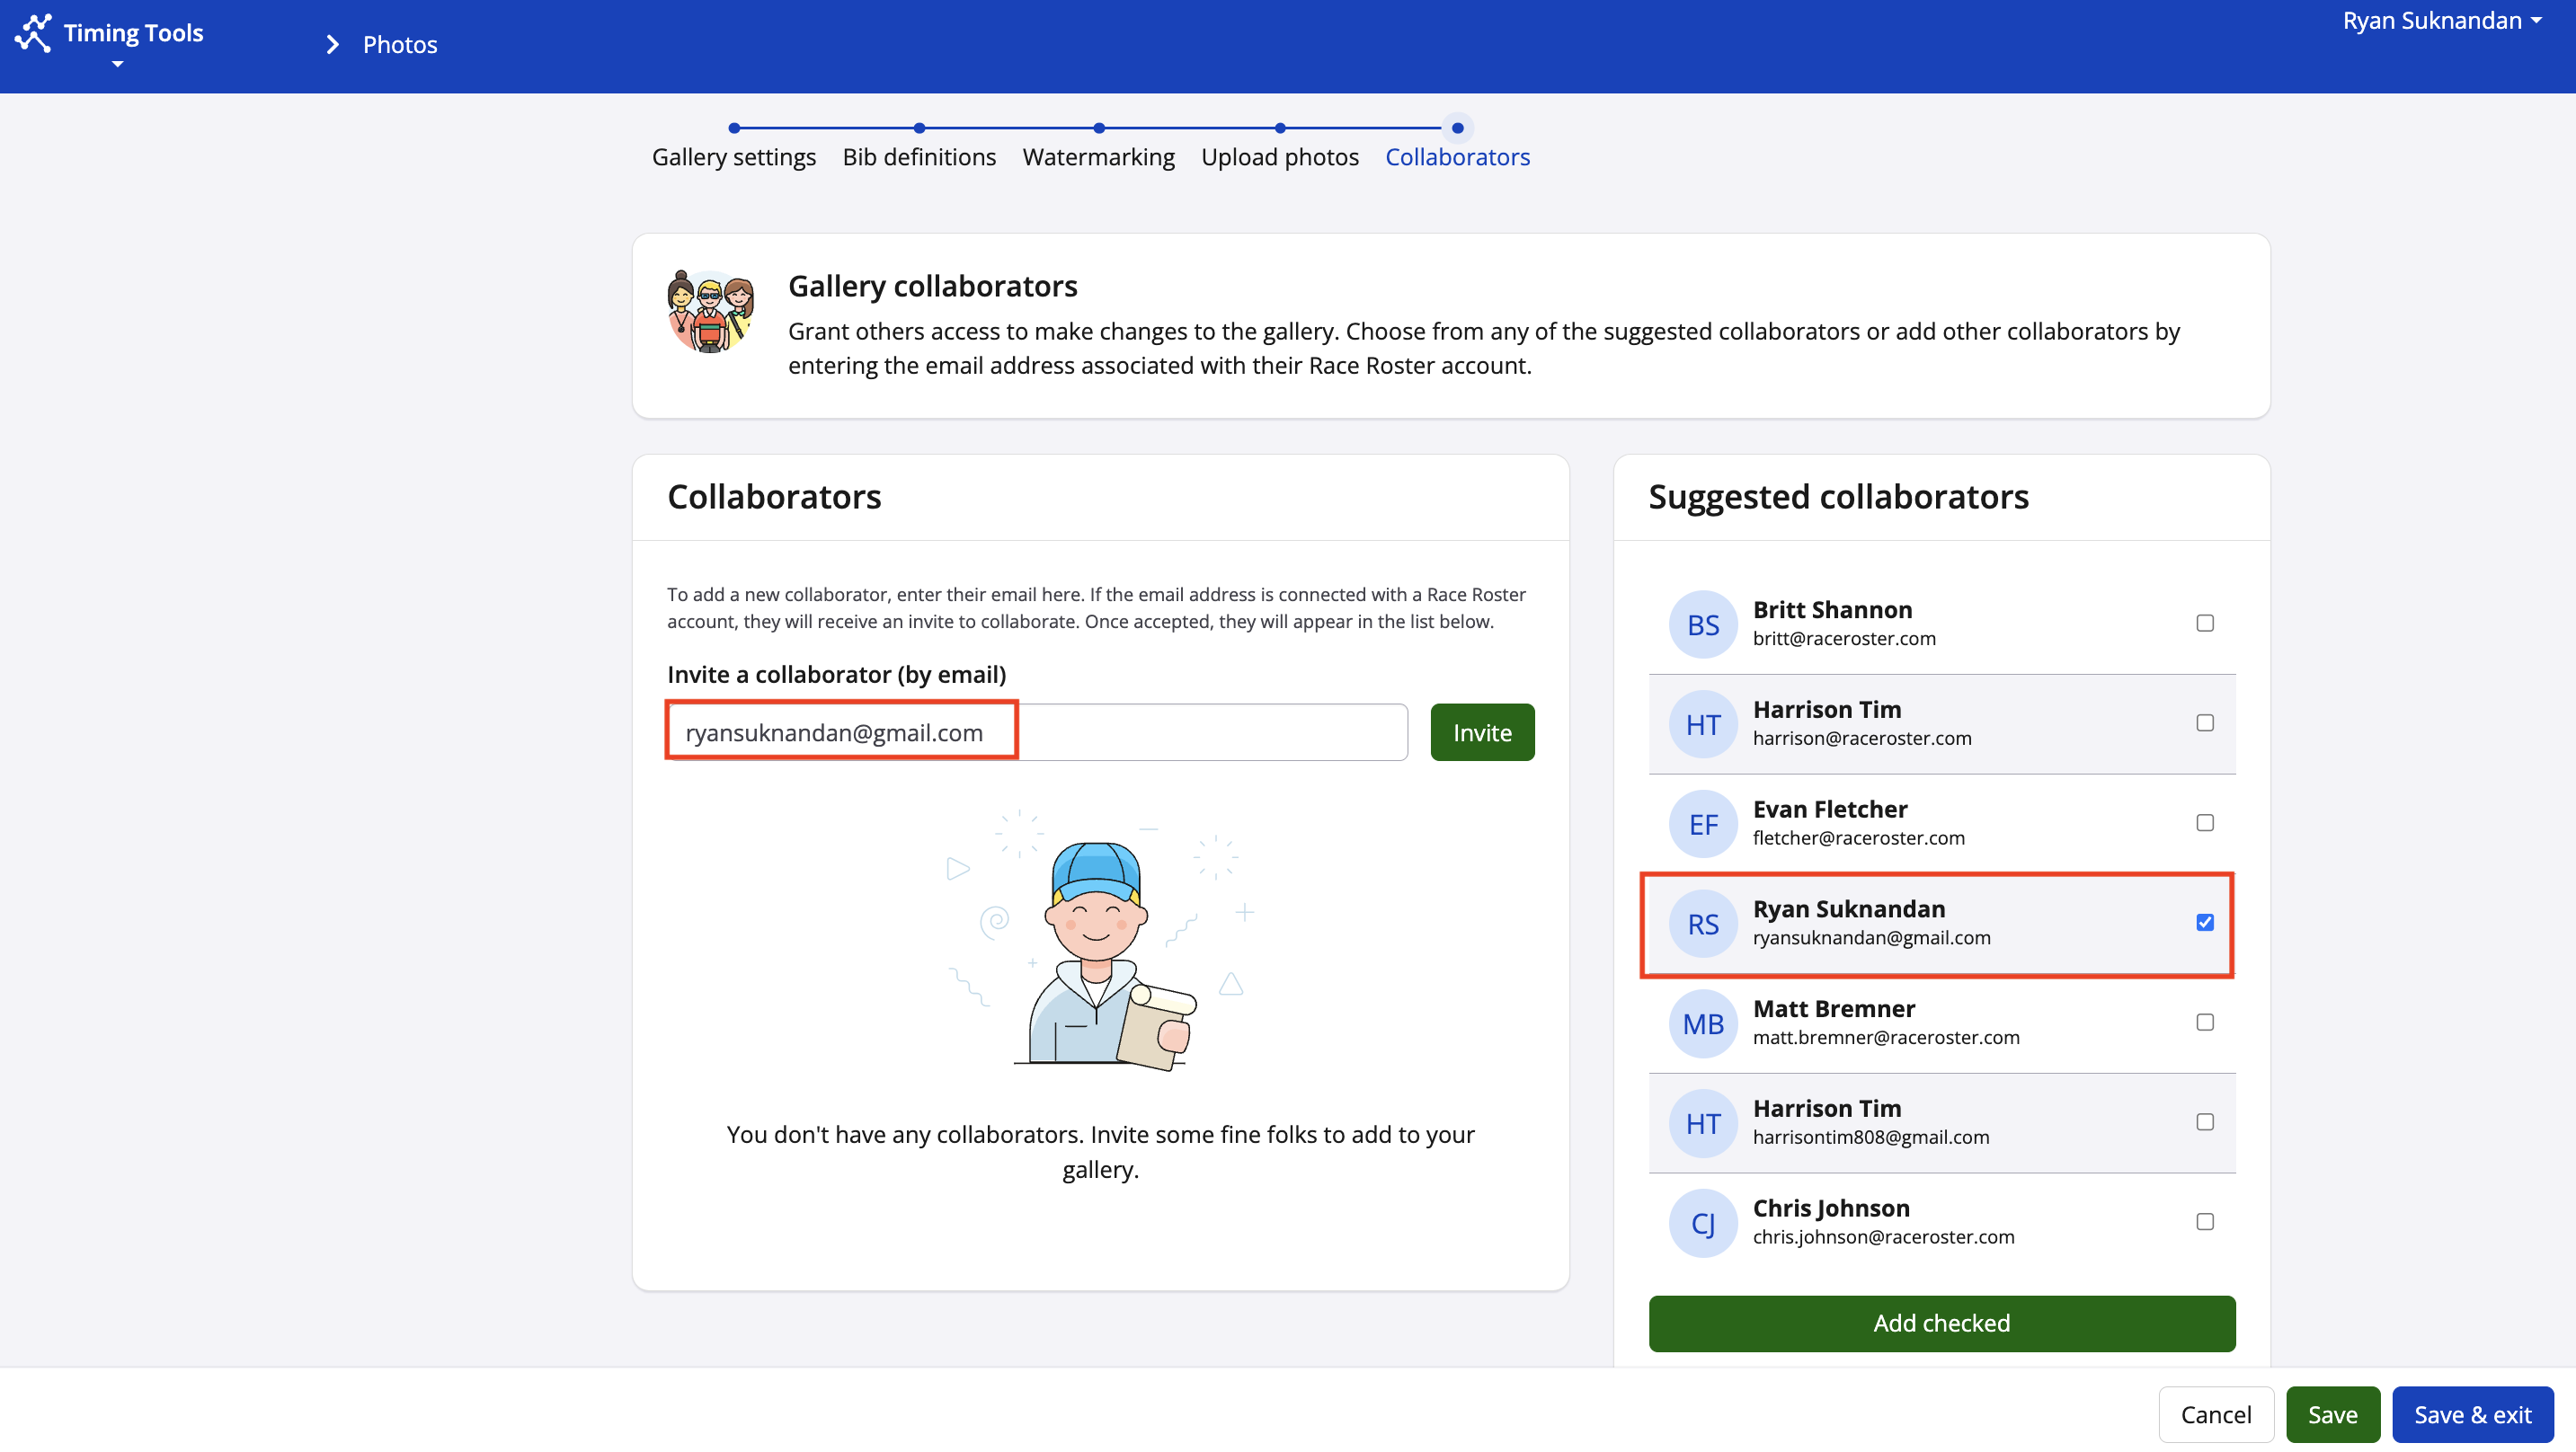Expand the Timing Tools dropdown arrow
This screenshot has height=1452, width=2576.
click(117, 64)
